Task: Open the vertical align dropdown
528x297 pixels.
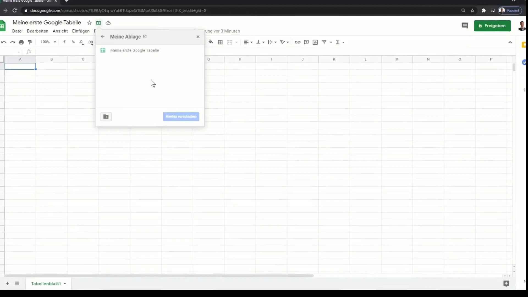Action: tap(260, 42)
